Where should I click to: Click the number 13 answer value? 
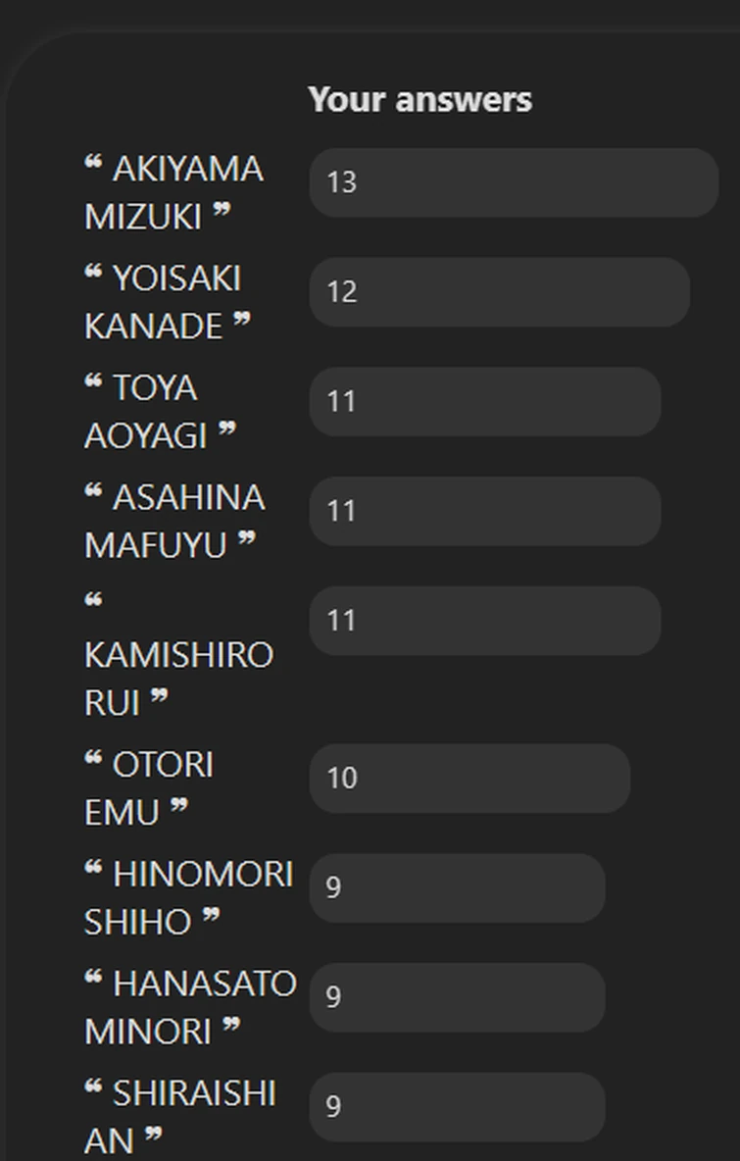(342, 182)
